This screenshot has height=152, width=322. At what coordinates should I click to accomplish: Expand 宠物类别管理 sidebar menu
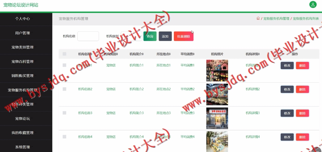pos(22,47)
